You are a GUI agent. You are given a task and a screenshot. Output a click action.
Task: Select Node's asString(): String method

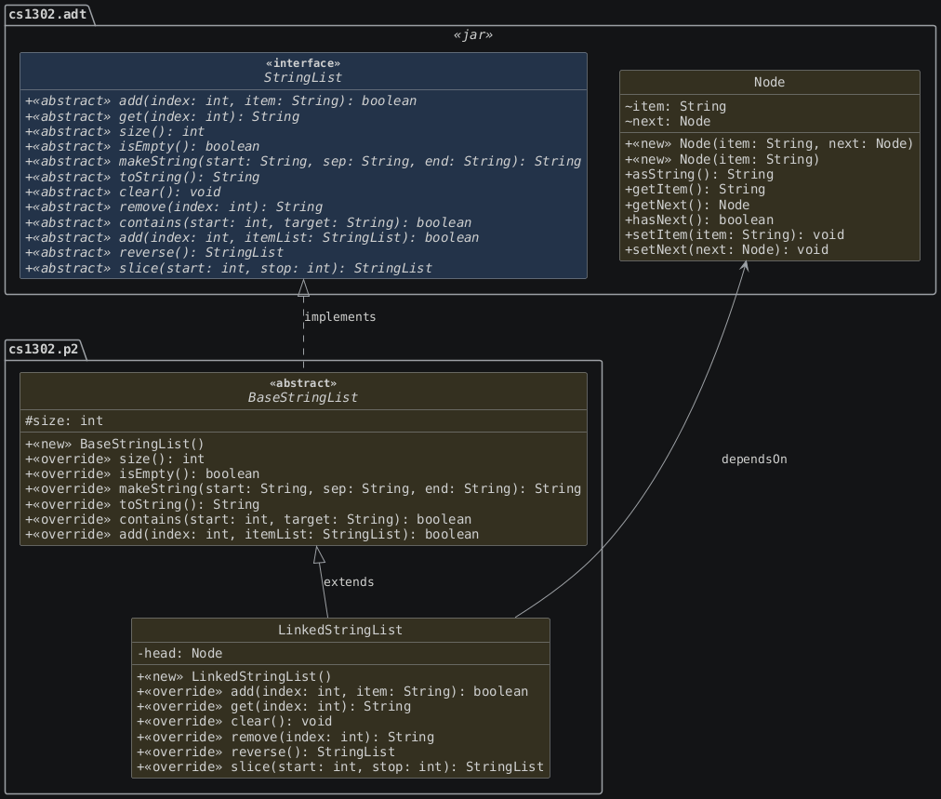[x=699, y=175]
